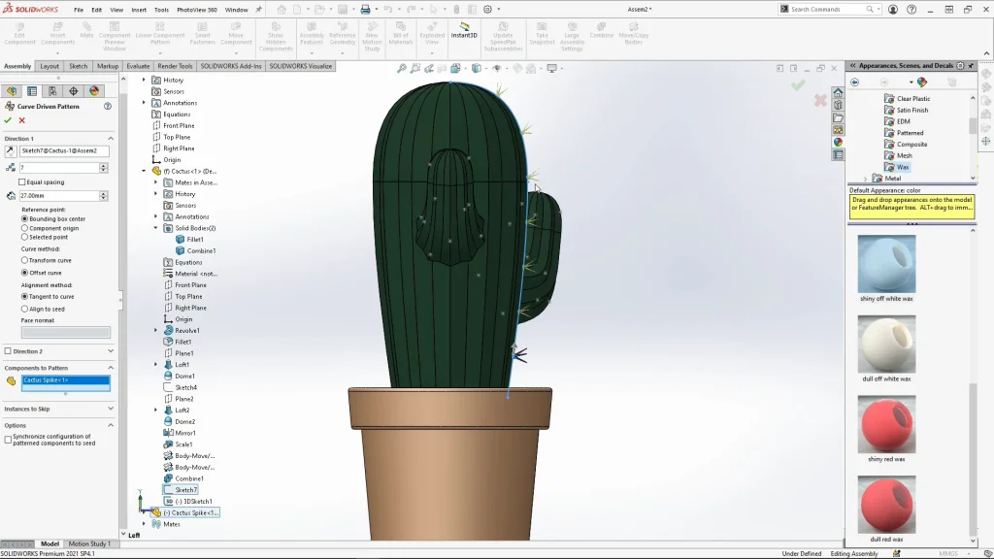Expand the Loft1 feature in the tree

(x=155, y=365)
